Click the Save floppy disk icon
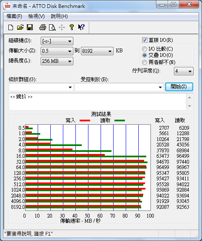Screen dimensions: 202x241 30,27
